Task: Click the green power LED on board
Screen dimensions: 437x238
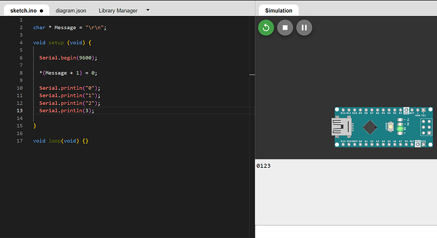Action: click(x=400, y=128)
